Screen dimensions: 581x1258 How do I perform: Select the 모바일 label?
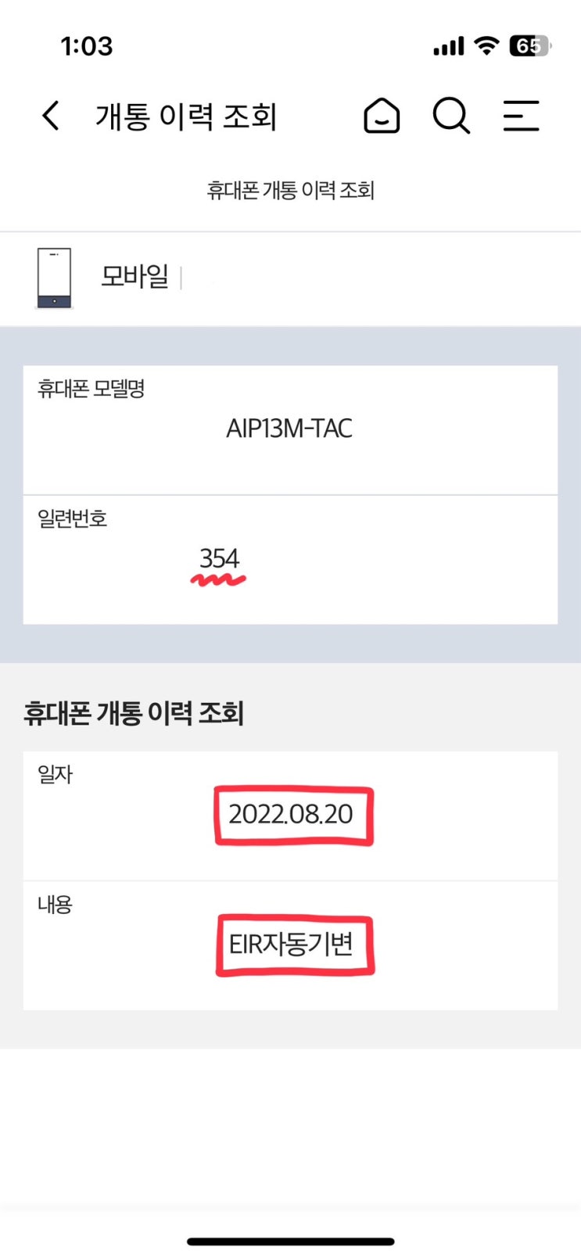[134, 276]
